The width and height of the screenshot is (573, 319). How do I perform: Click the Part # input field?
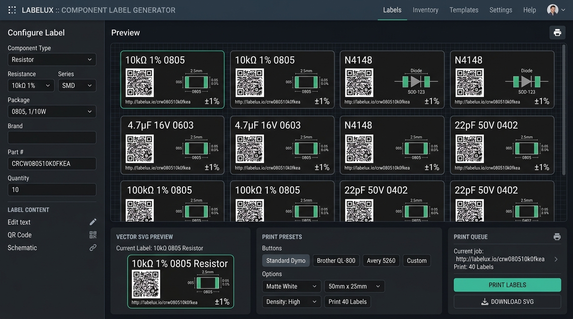tap(52, 164)
